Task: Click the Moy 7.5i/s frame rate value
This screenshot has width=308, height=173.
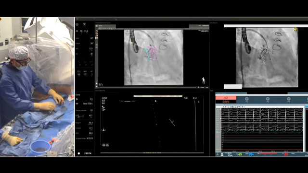Action: (x=88, y=104)
